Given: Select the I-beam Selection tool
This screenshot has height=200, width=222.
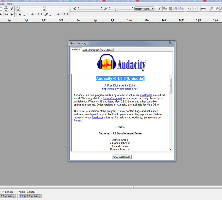Looking at the screenshot, I should [x=1, y=9].
